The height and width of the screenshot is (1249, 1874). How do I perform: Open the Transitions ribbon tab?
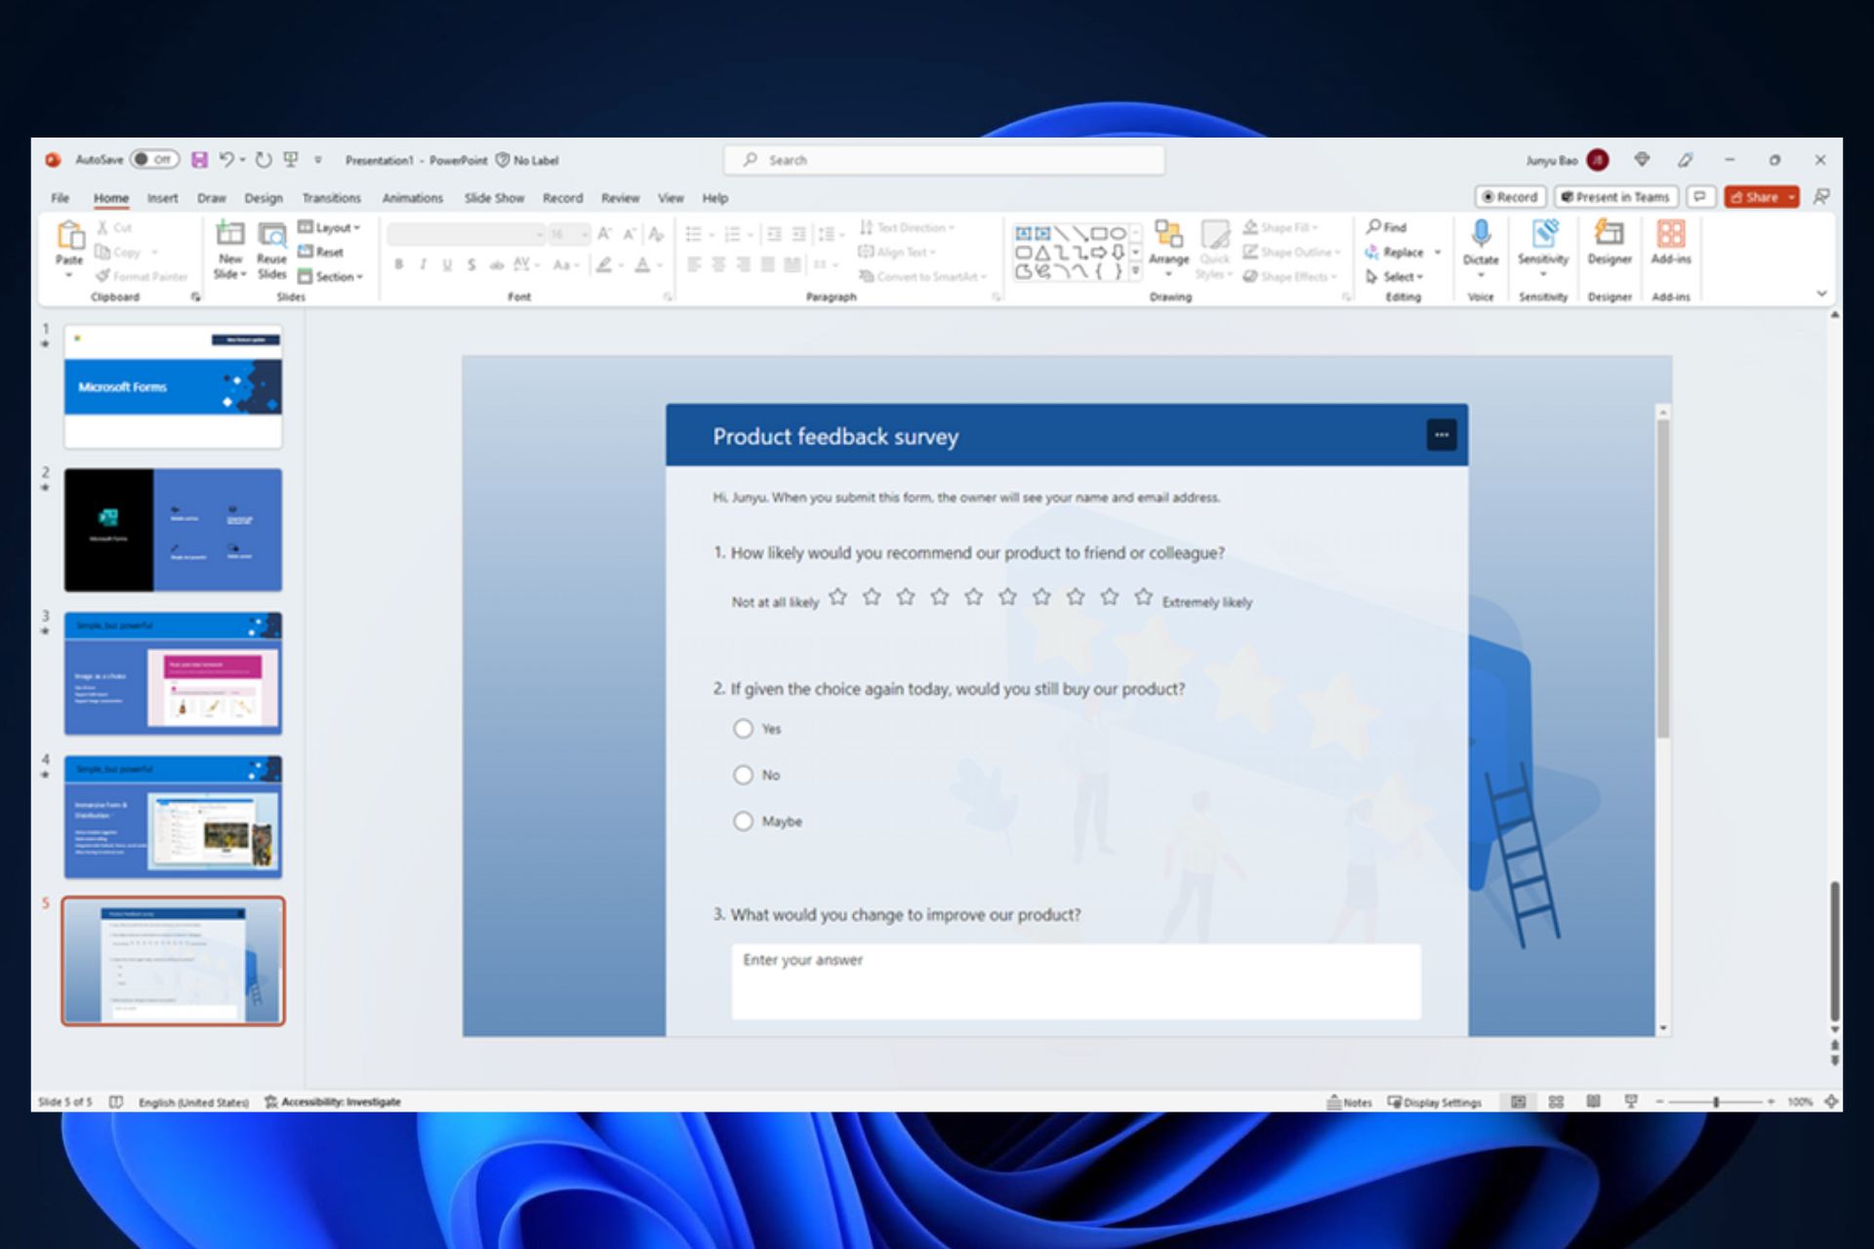pyautogui.click(x=331, y=198)
